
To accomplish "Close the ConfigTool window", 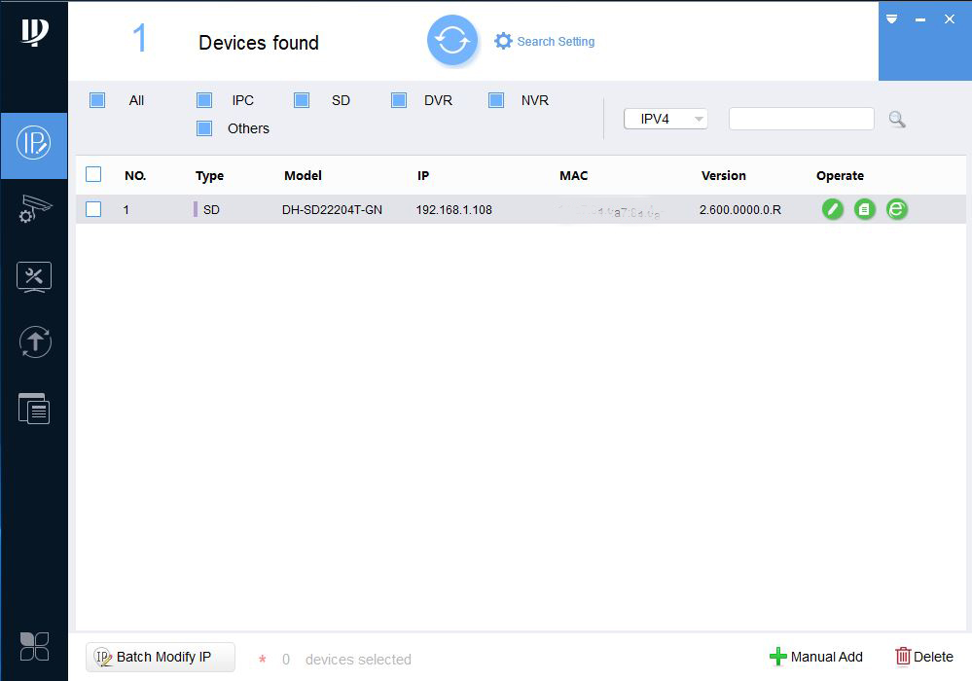I will pyautogui.click(x=949, y=19).
